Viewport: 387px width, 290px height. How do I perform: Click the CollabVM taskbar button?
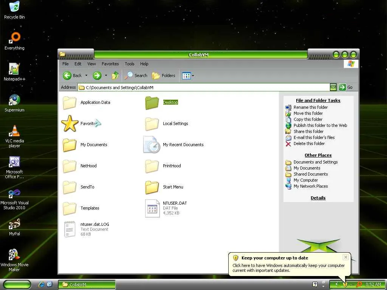pos(87,285)
